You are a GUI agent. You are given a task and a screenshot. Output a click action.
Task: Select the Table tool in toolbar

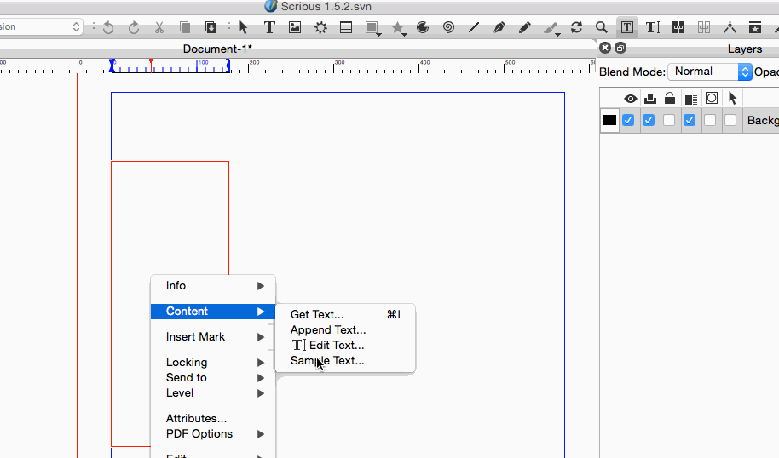pos(346,27)
